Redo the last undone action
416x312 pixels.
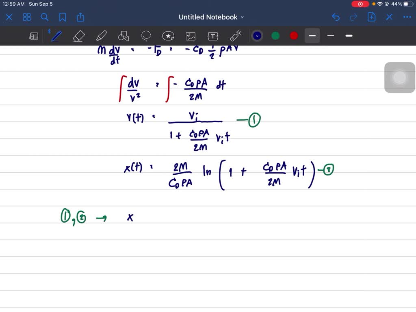pos(353,17)
